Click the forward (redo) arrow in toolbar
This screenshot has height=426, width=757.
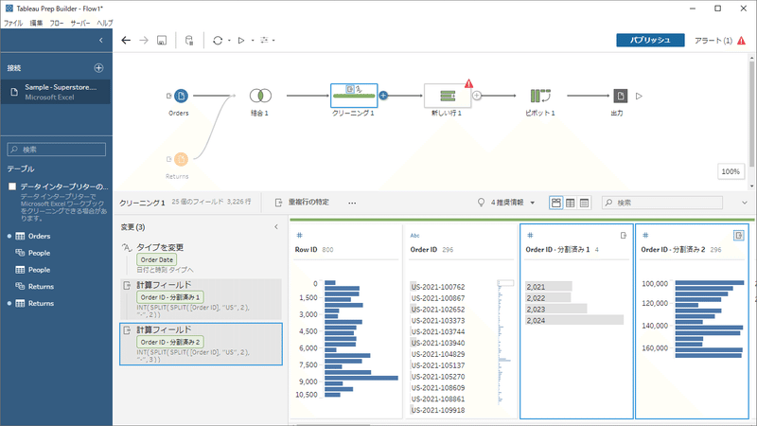pos(144,41)
